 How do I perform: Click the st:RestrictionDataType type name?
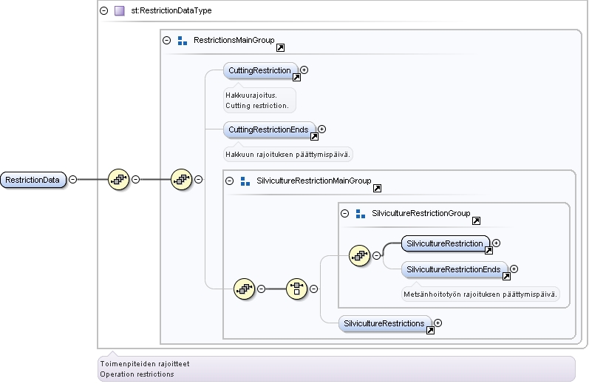171,10
